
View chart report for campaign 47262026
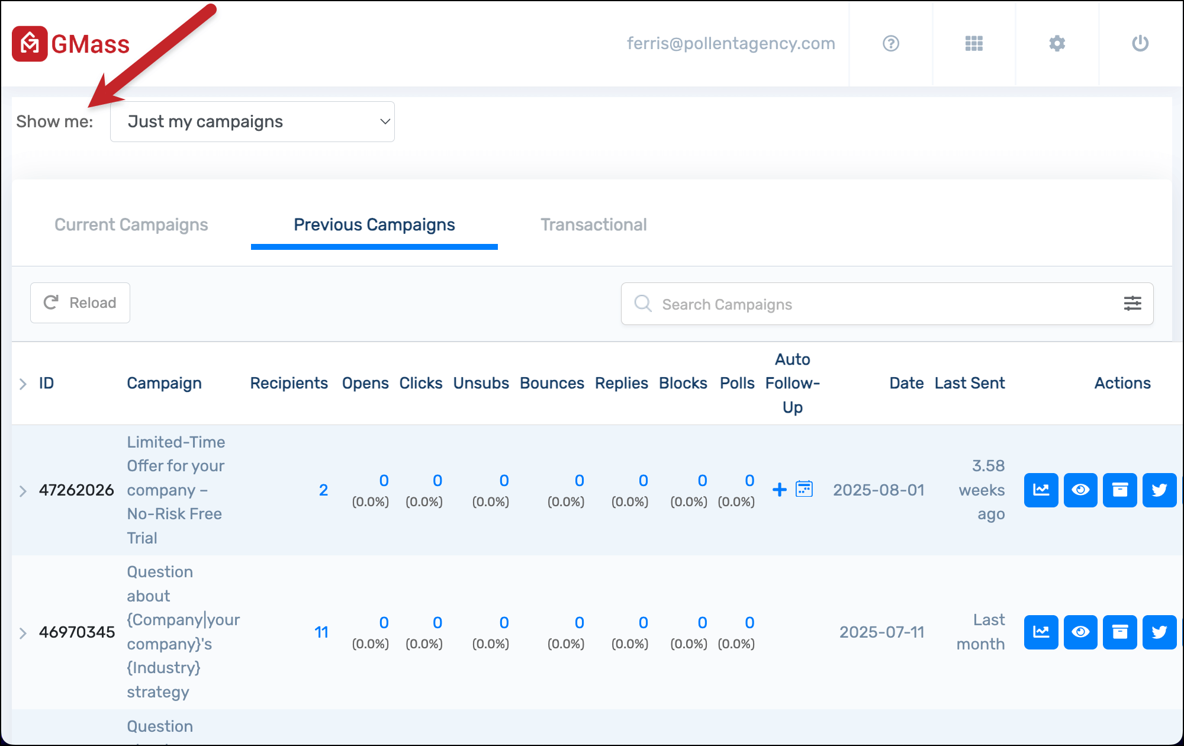click(x=1041, y=490)
